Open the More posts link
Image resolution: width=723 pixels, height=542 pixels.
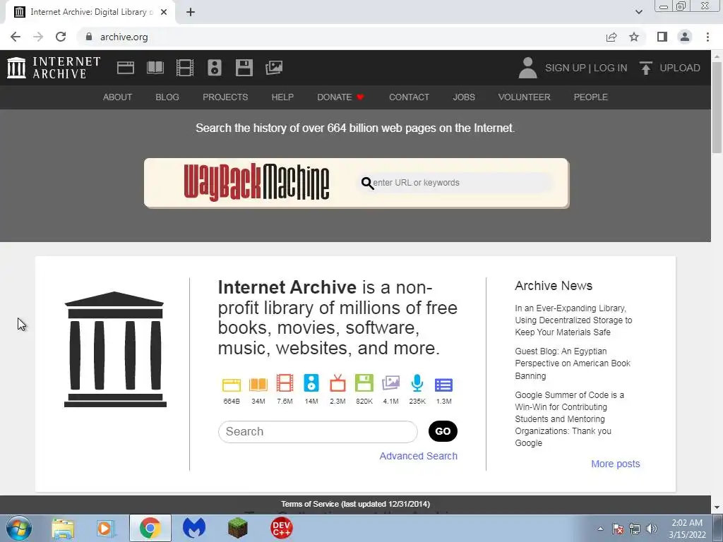pyautogui.click(x=615, y=464)
